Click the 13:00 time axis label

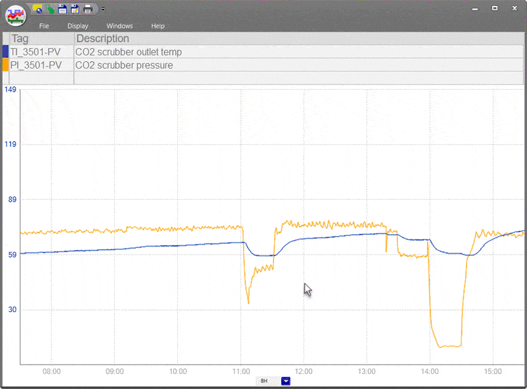(367, 371)
